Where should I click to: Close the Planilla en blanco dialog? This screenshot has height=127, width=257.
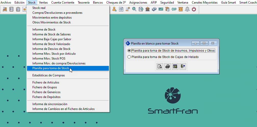point(213,43)
